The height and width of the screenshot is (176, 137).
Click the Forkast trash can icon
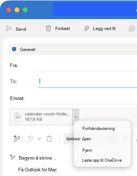48,29
